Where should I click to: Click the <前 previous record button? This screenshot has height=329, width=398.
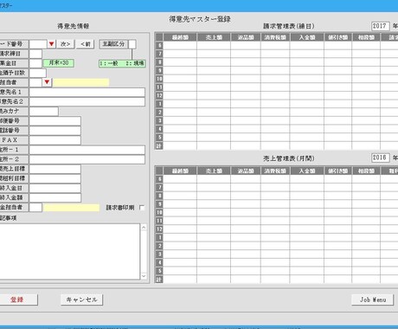(85, 44)
